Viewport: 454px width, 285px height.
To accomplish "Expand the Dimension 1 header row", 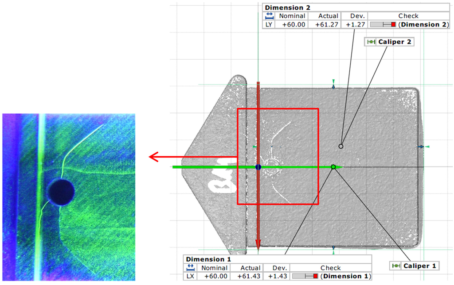I will coord(207,259).
